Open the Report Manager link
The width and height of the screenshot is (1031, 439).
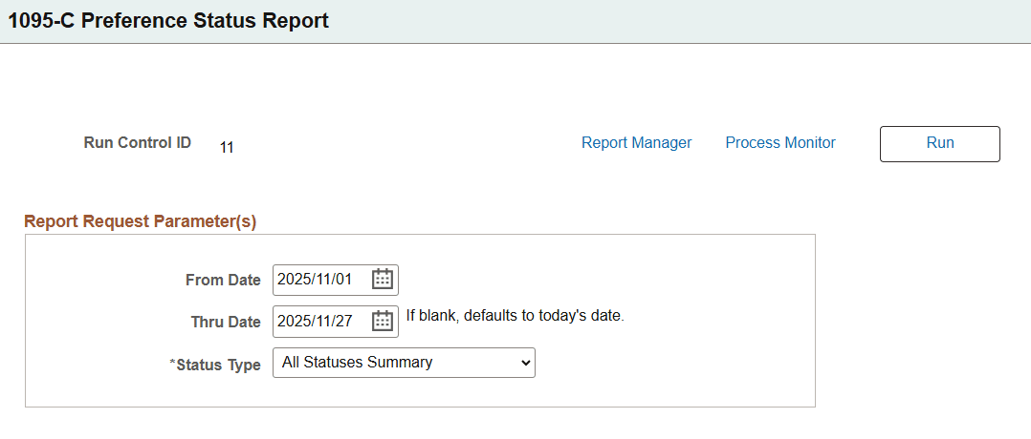pyautogui.click(x=637, y=143)
